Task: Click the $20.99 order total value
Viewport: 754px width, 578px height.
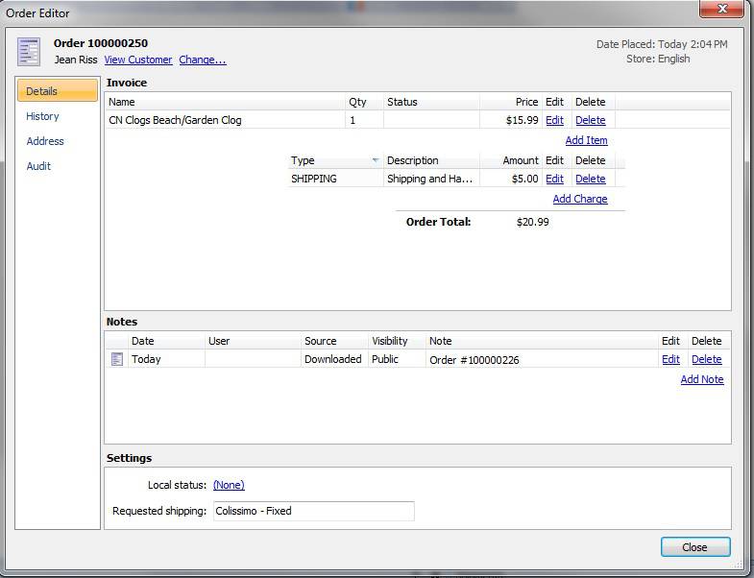Action: pyautogui.click(x=532, y=222)
